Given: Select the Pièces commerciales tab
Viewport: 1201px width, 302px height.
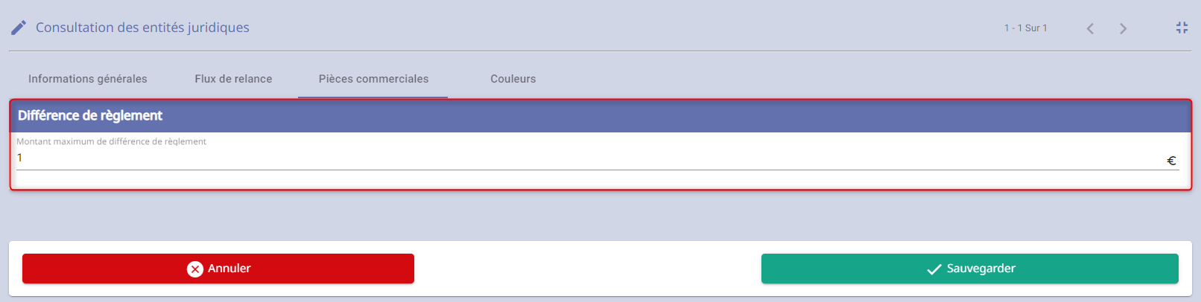Looking at the screenshot, I should coord(373,79).
